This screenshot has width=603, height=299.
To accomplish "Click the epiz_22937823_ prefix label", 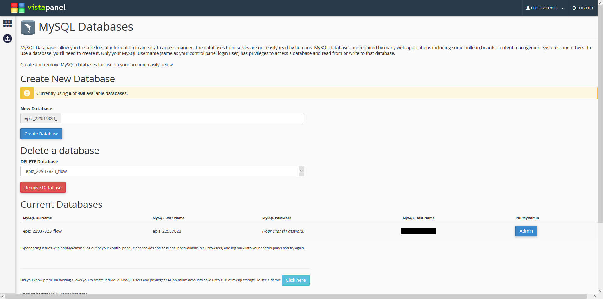I will click(x=41, y=118).
